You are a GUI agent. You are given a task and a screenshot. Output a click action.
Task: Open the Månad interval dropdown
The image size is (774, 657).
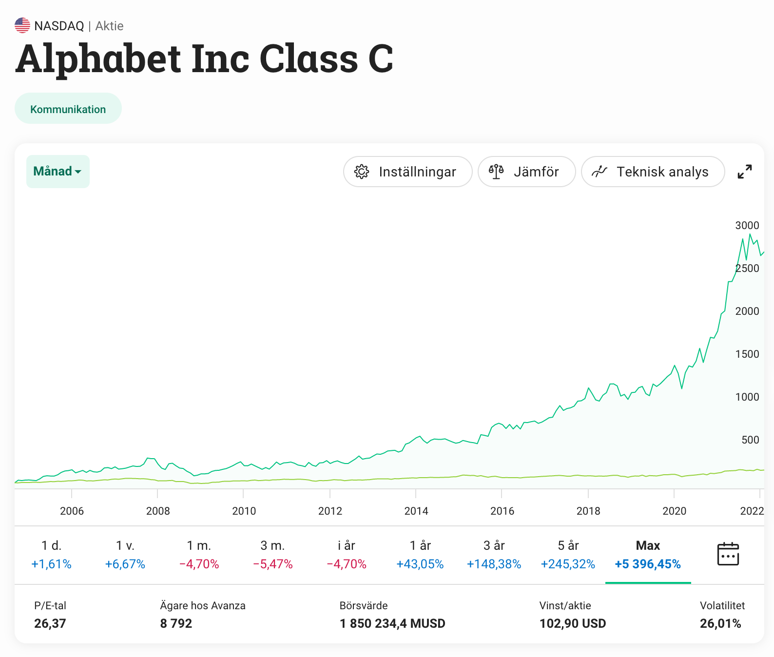pyautogui.click(x=58, y=172)
